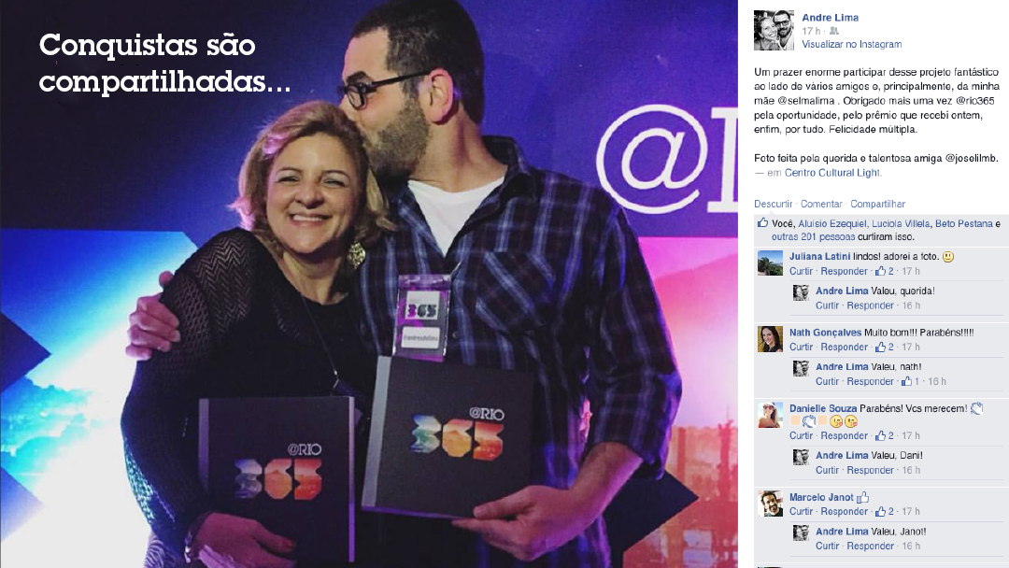Click Descurtir to unlike the post
Screen dimensions: 1009x568
773,204
